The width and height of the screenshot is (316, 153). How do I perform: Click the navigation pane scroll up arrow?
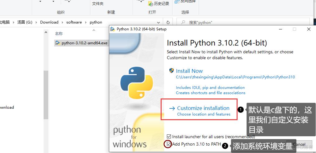click(46, 32)
